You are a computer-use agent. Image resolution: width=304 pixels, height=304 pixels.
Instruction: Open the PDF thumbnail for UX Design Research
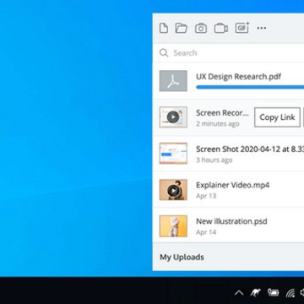[x=173, y=81]
